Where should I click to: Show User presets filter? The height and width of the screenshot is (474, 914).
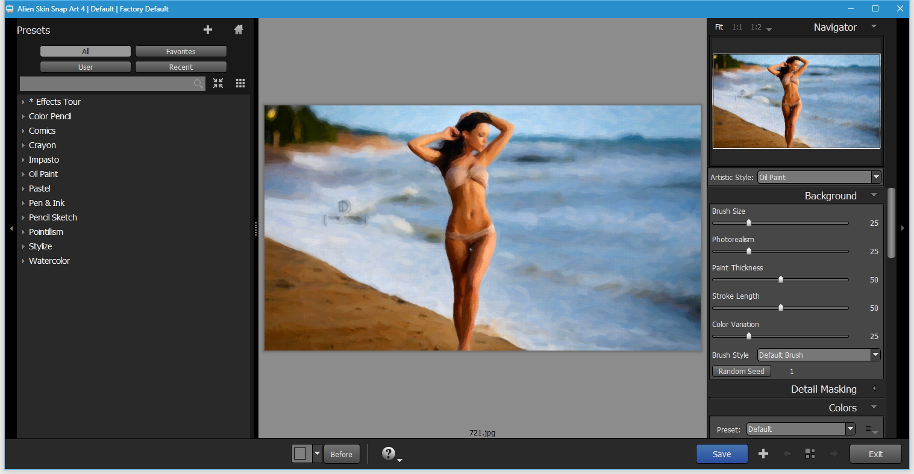point(86,67)
